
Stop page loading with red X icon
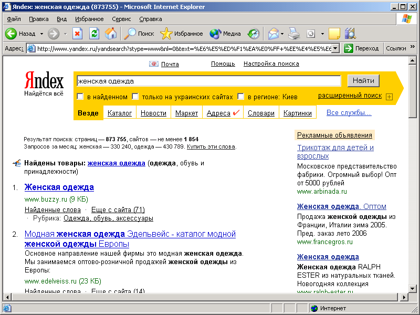pyautogui.click(x=77, y=34)
